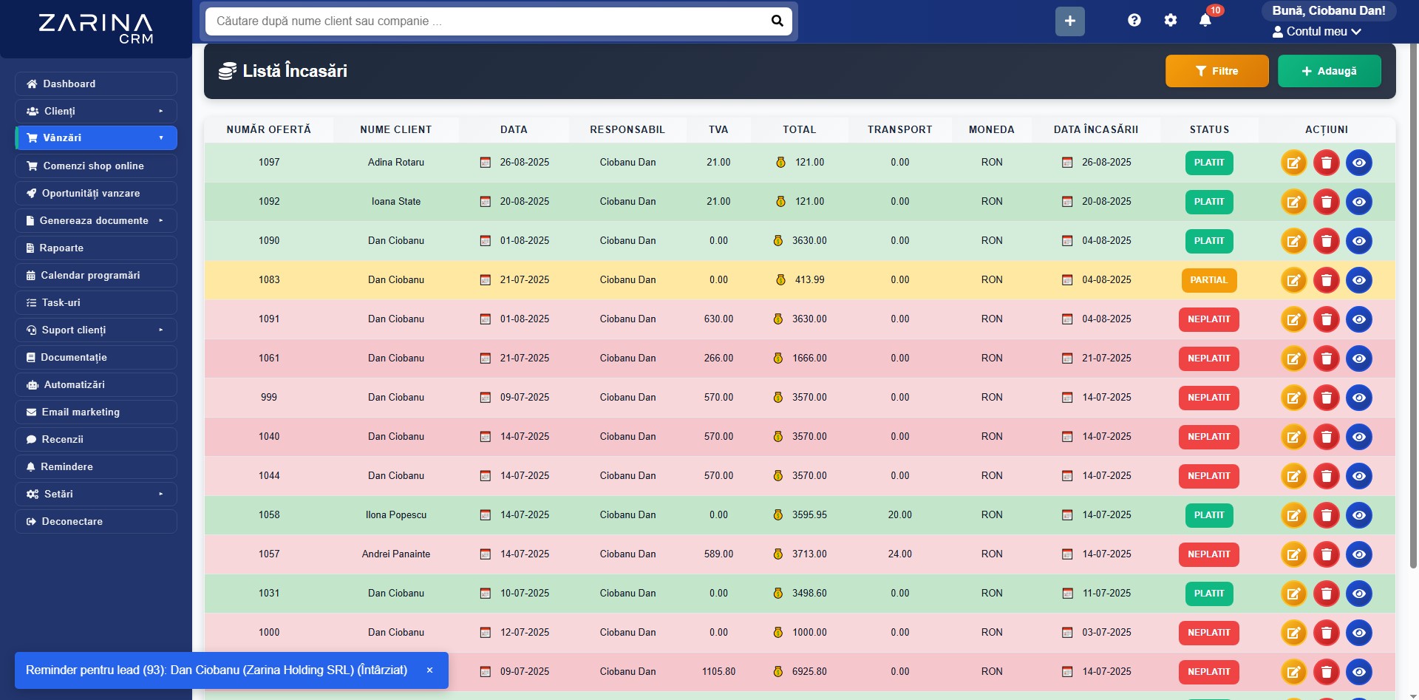The height and width of the screenshot is (700, 1419).
Task: View details of offer 1061
Action: point(1359,359)
